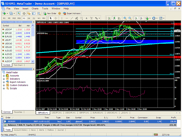Viewport: 182px width, 137px height.
Task: Select the Cursor arrow tool
Action: [51, 18]
